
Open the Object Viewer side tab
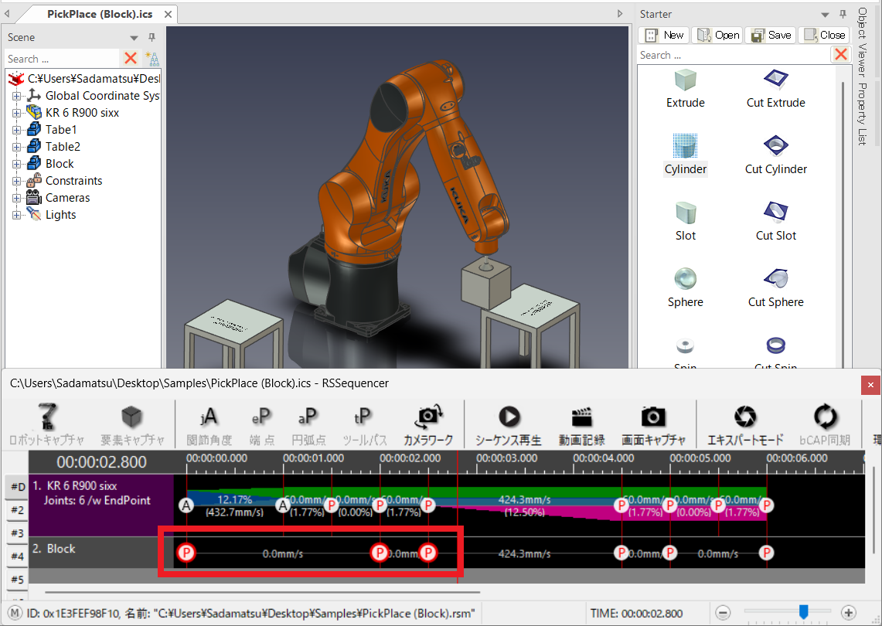(x=861, y=43)
